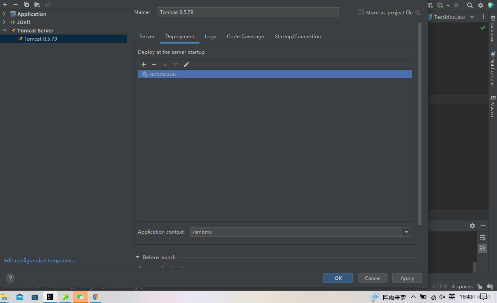Open IntelliJ IDEA taskbar icon
Image resolution: width=497 pixels, height=303 pixels.
(50, 297)
